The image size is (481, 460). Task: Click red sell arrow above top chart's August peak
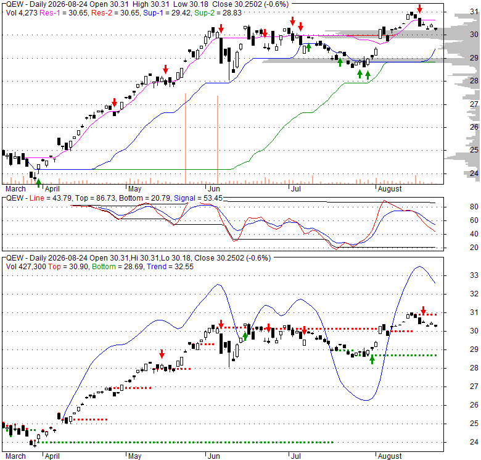pos(419,9)
